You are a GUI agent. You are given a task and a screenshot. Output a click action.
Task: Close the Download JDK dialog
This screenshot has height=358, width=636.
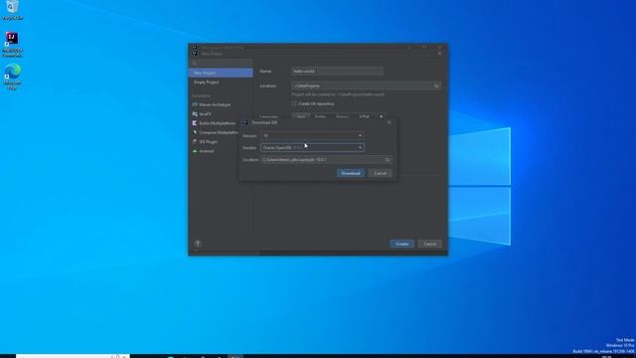(390, 122)
